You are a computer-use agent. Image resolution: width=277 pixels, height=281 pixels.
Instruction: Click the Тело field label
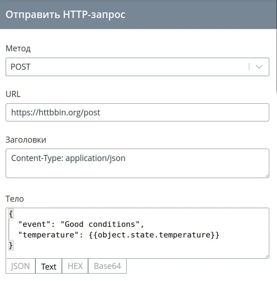(15, 199)
